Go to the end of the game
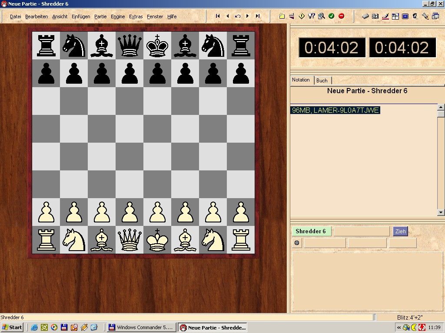 [x=258, y=16]
